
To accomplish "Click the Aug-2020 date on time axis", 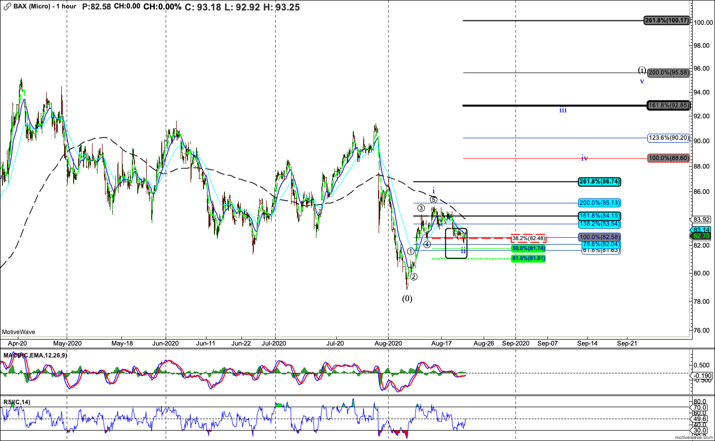I will point(388,343).
